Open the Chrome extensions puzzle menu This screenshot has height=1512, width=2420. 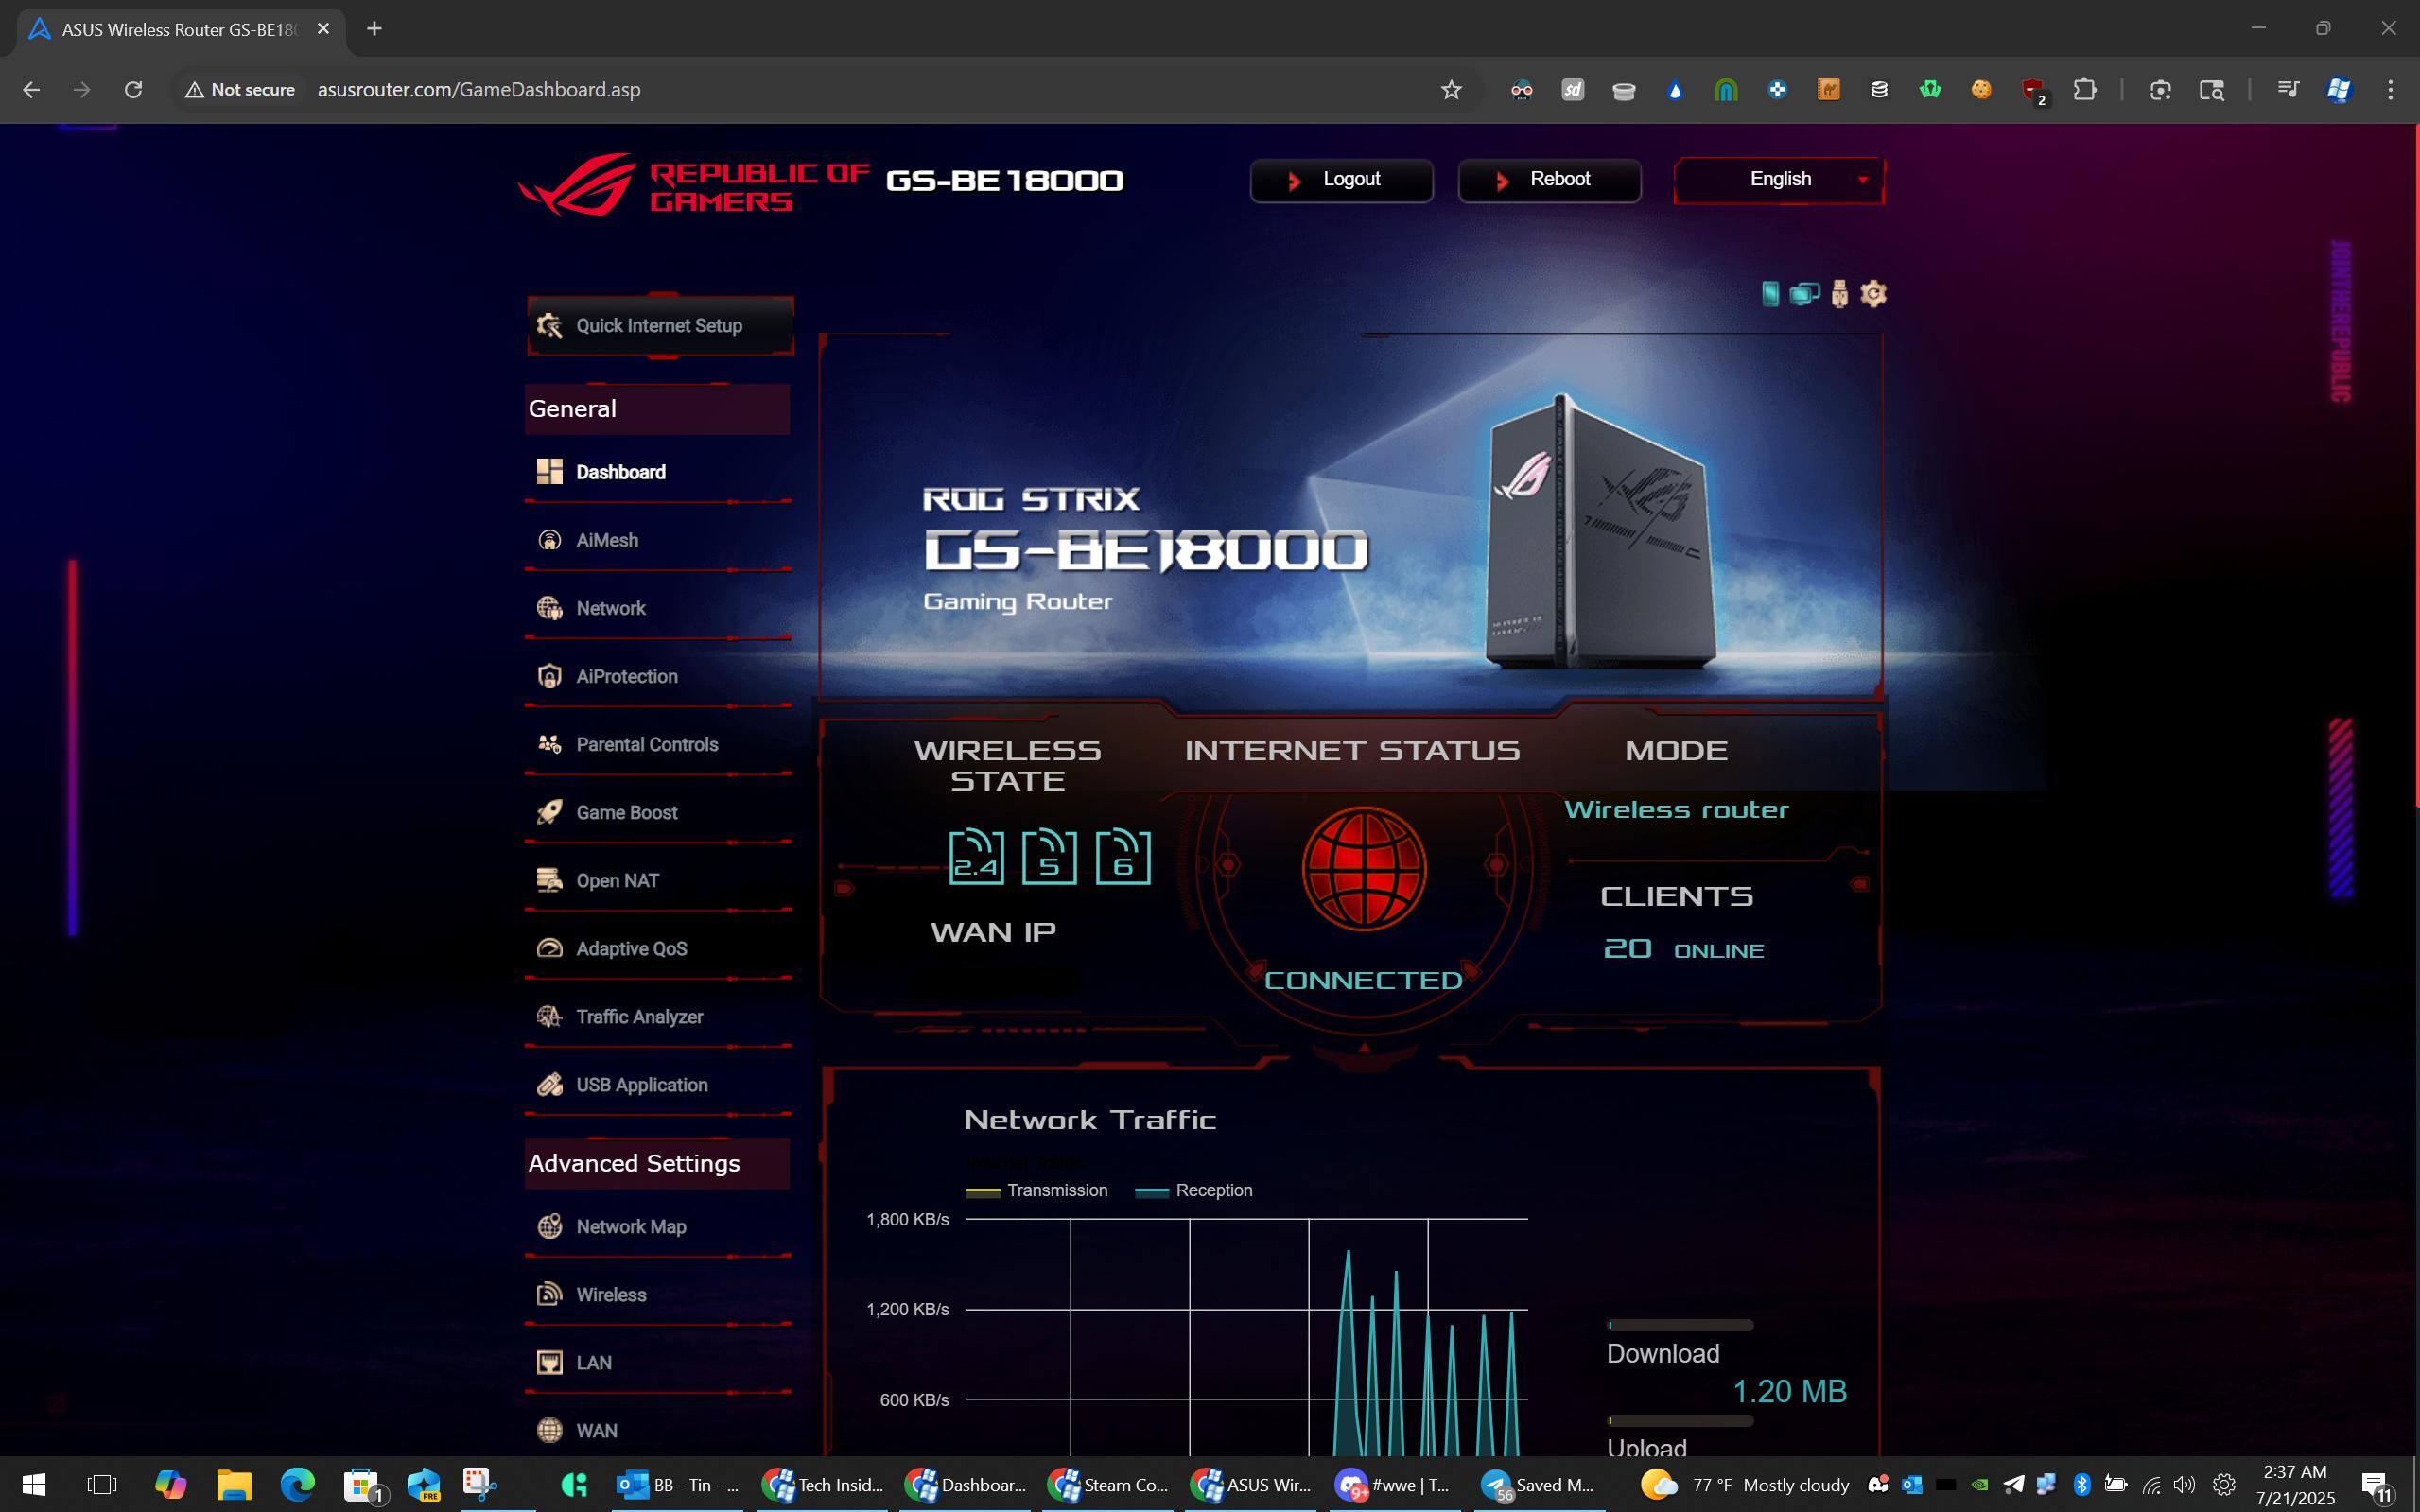[x=2084, y=90]
